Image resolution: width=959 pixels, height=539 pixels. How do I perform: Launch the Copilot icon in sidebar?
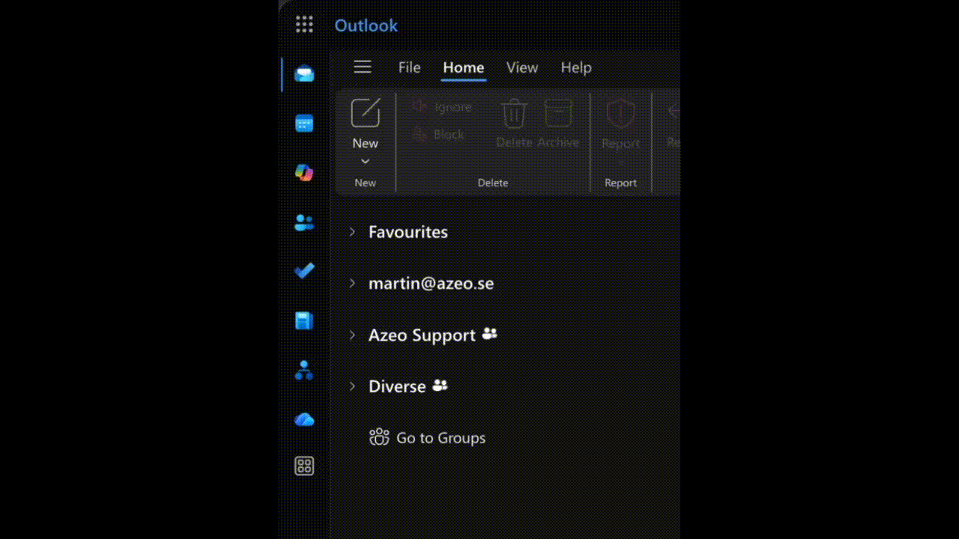pyautogui.click(x=304, y=173)
